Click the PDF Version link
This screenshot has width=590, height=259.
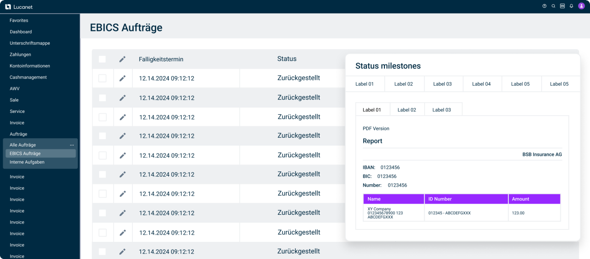pyautogui.click(x=376, y=129)
